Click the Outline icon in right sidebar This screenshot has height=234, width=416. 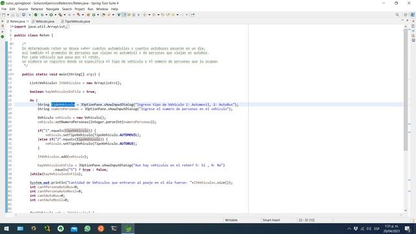pyautogui.click(x=413, y=31)
